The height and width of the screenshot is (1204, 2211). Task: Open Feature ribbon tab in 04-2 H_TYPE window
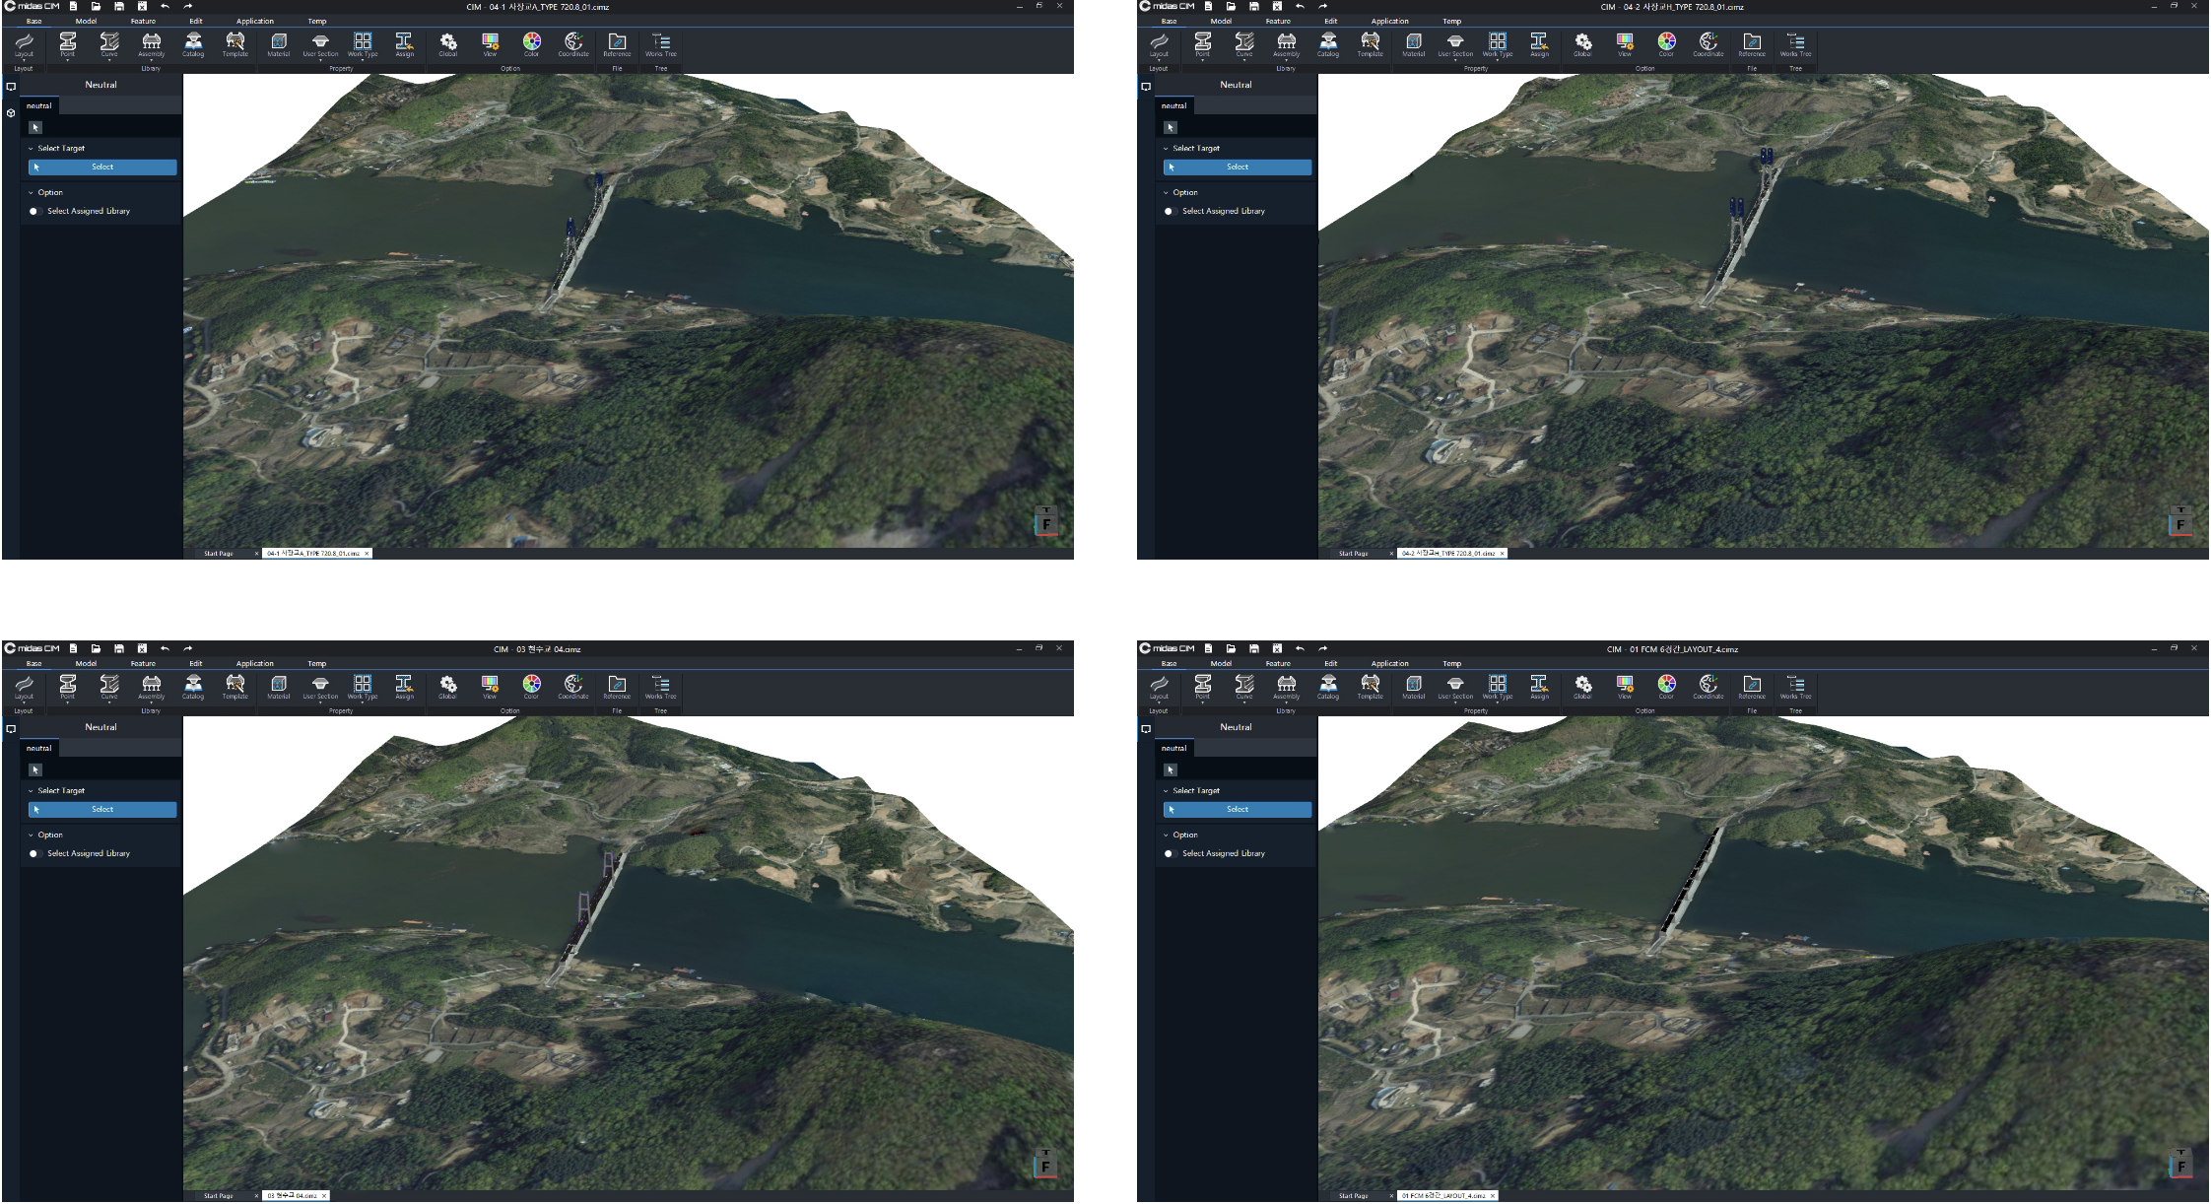click(x=1278, y=21)
